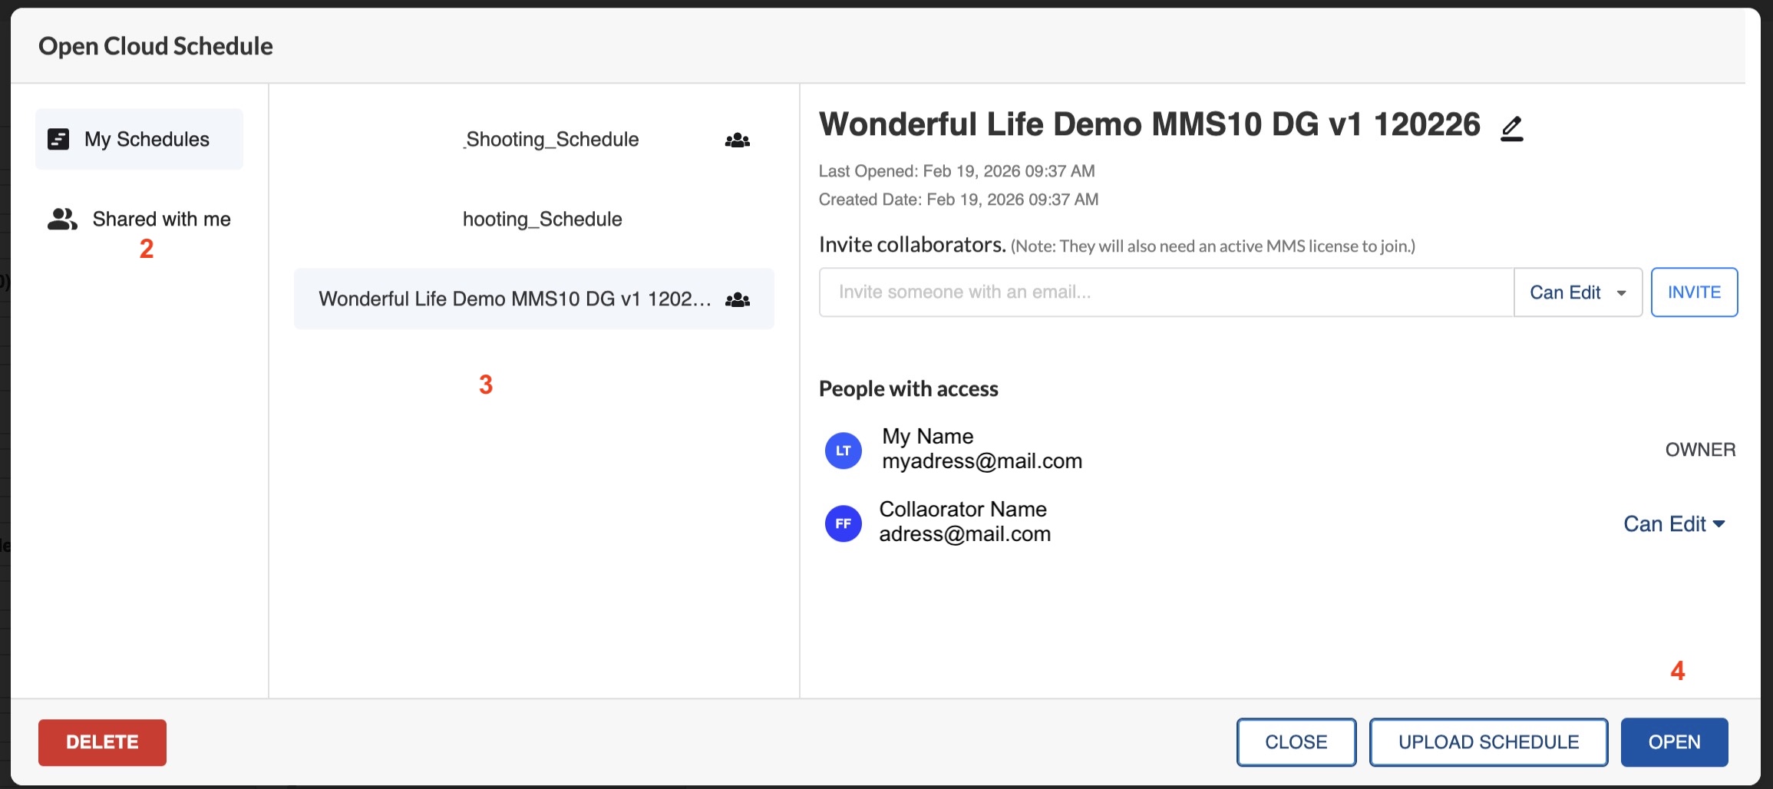Click the CLOSE button
Image resolution: width=1773 pixels, height=789 pixels.
tap(1296, 741)
